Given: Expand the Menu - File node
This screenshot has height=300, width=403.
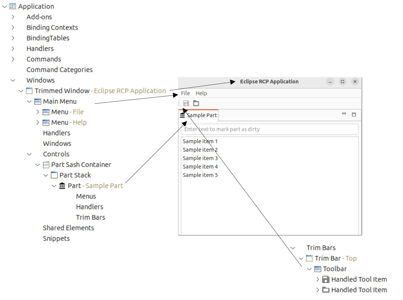Looking at the screenshot, I should click(x=38, y=112).
